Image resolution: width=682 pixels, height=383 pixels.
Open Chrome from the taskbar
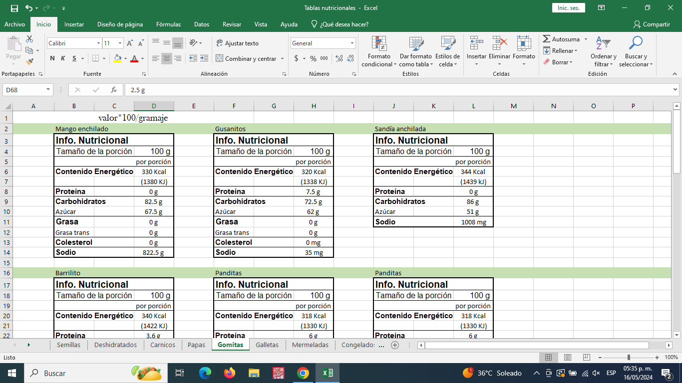(x=303, y=373)
